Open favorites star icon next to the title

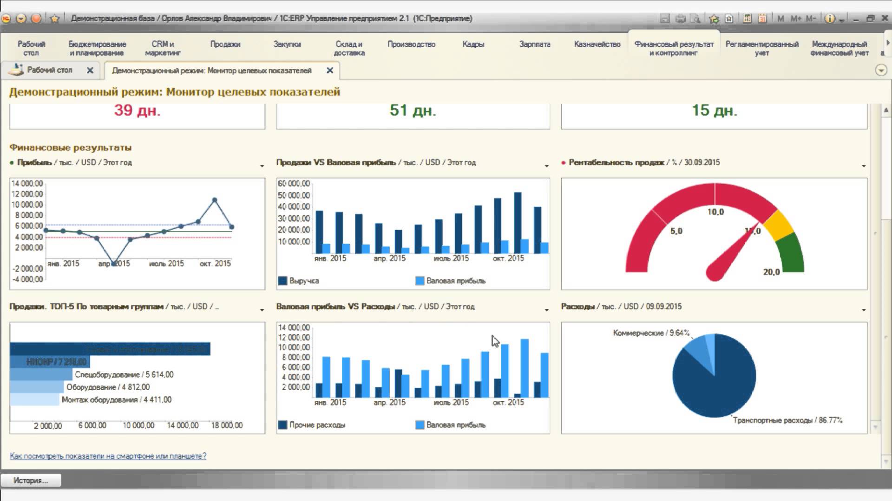click(55, 19)
